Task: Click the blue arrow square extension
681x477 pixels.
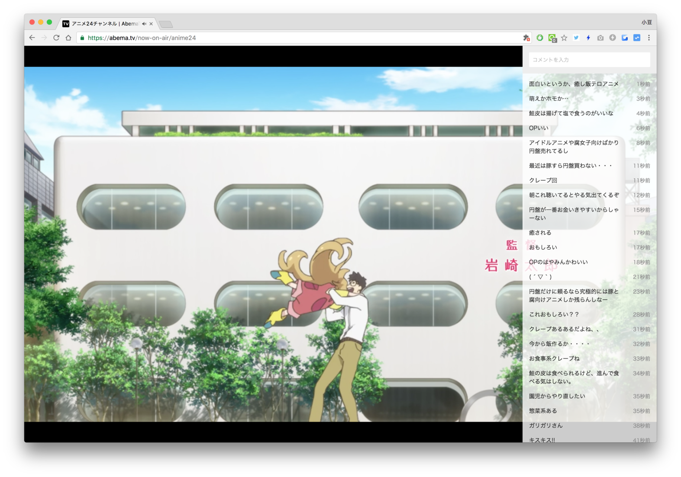Action: (x=625, y=38)
